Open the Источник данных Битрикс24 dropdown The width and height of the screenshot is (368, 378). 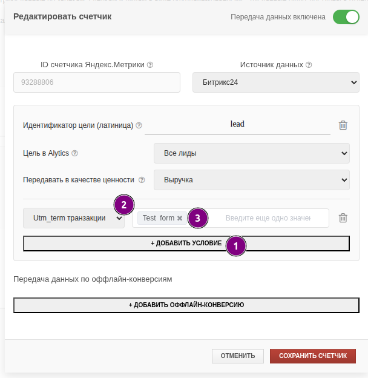coord(275,82)
